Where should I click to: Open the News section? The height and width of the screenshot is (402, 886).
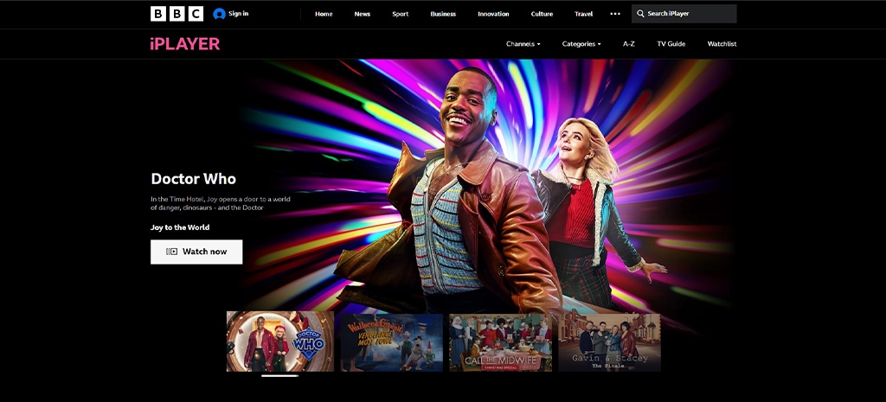click(363, 14)
